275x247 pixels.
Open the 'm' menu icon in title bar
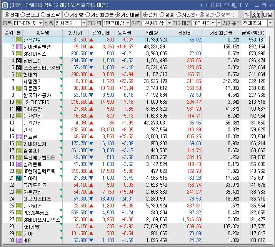[x=209, y=5]
